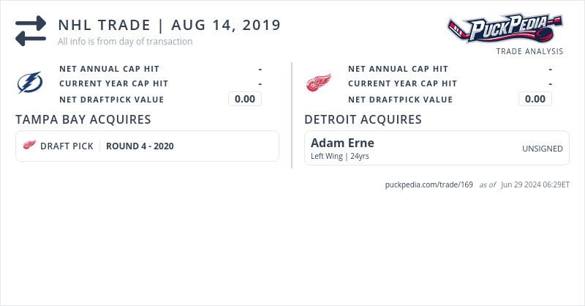
Task: Click the Trade Analysis label under the logo
Action: pyautogui.click(x=529, y=51)
